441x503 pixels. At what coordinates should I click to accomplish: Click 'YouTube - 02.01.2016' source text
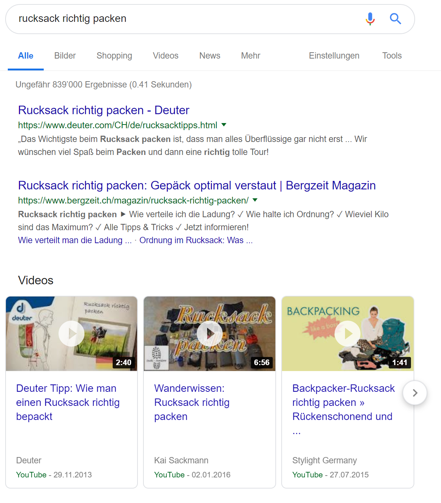[x=192, y=475]
